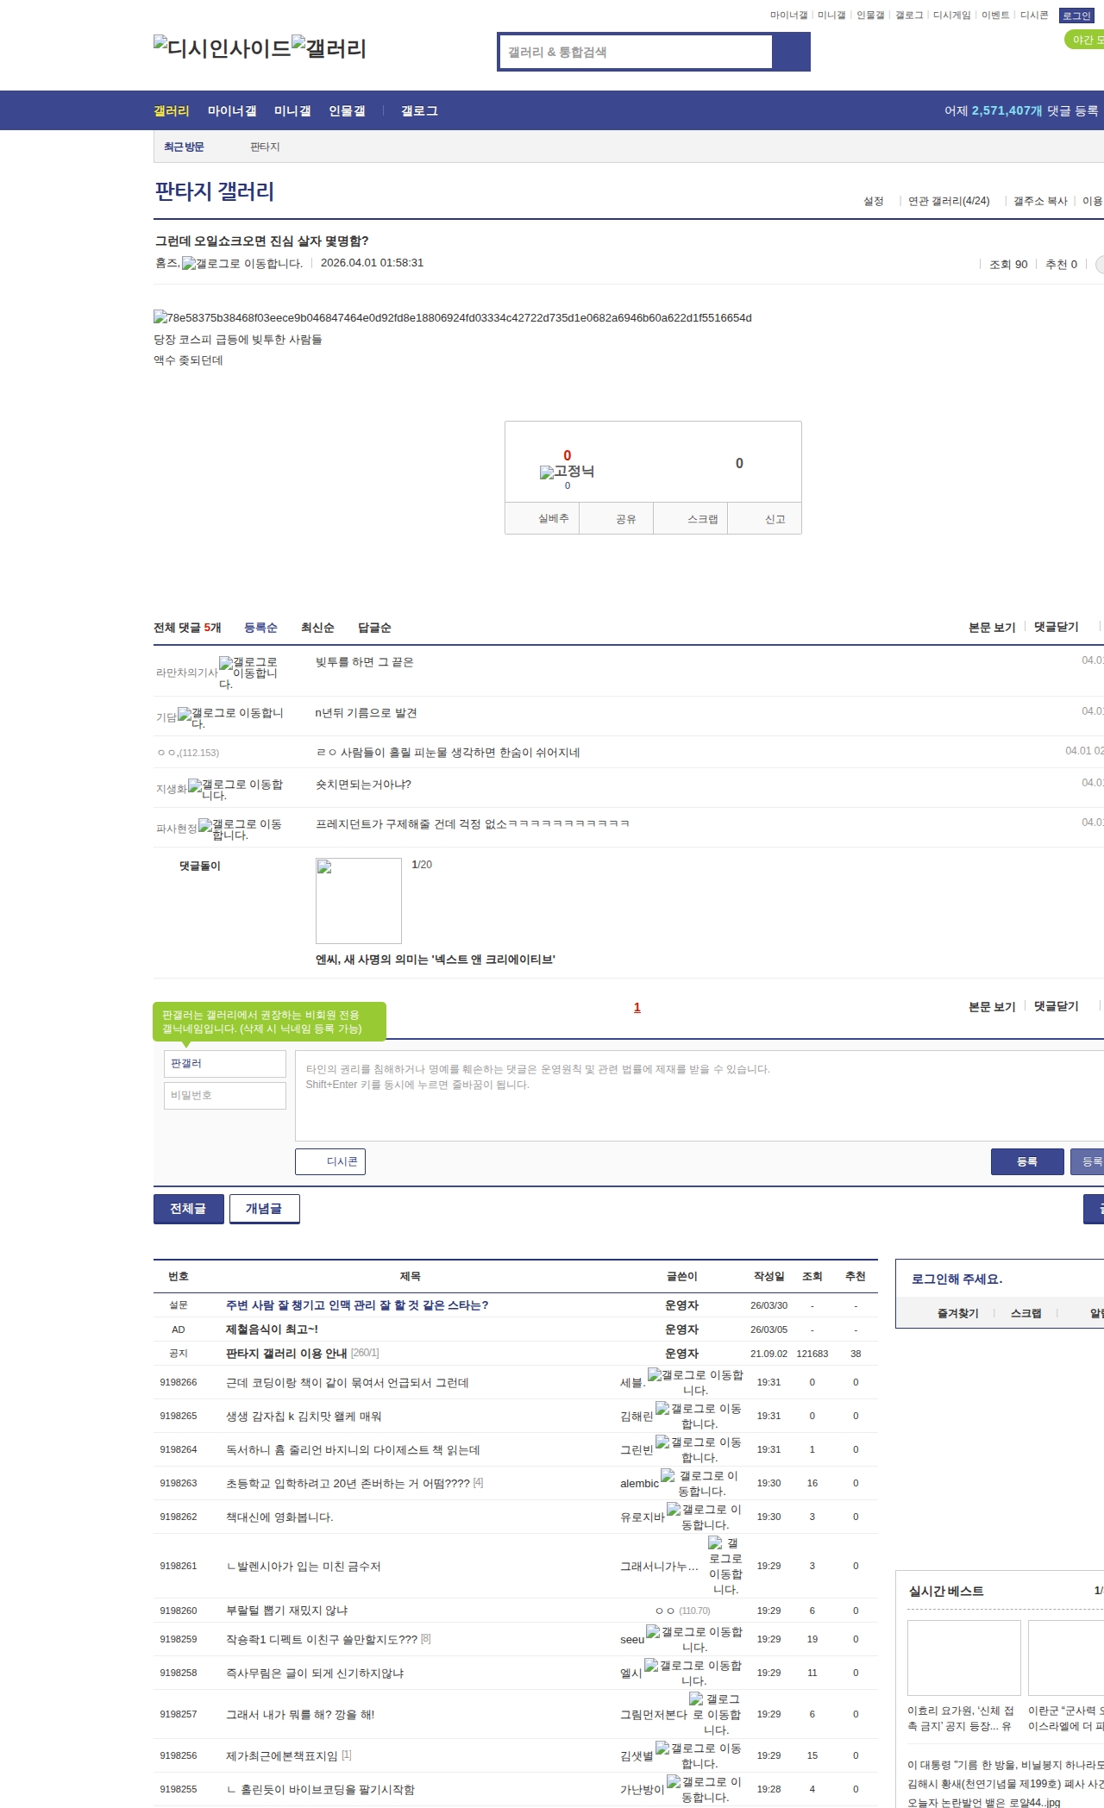Screen dimensions: 1104x1808
Task: Click 고정닉 upvote icon in the vote box
Action: (547, 472)
